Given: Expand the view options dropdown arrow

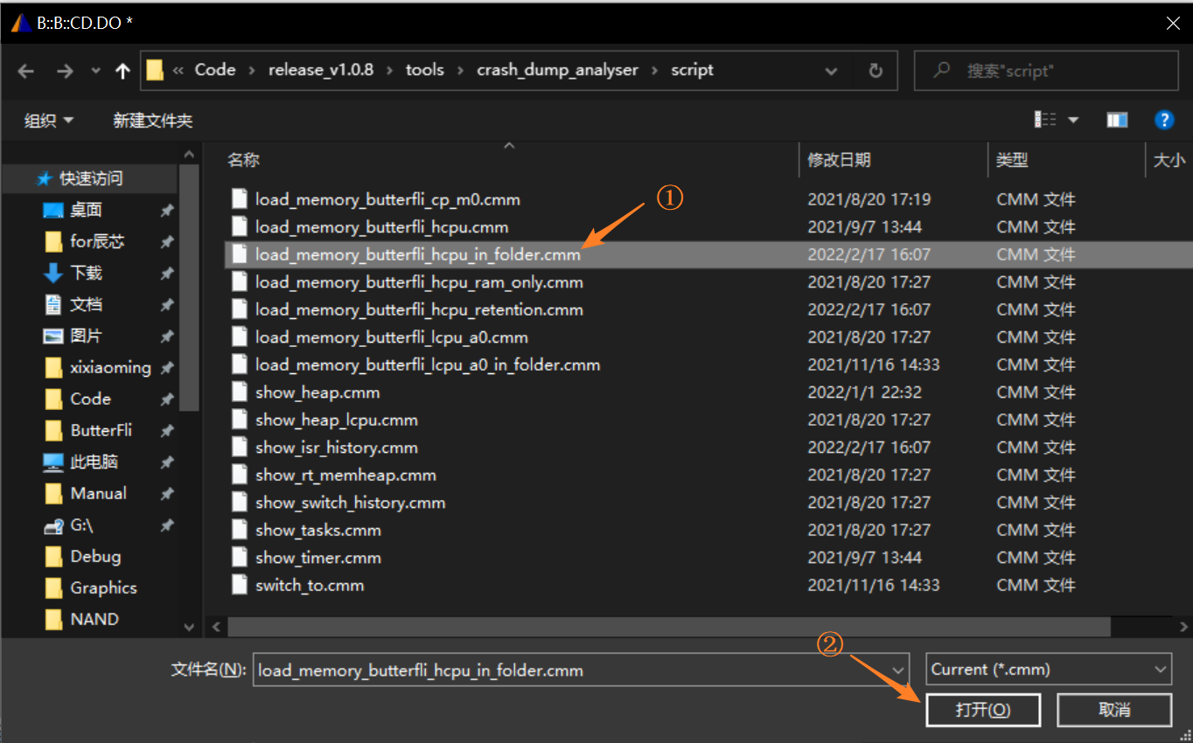Looking at the screenshot, I should tap(1073, 120).
